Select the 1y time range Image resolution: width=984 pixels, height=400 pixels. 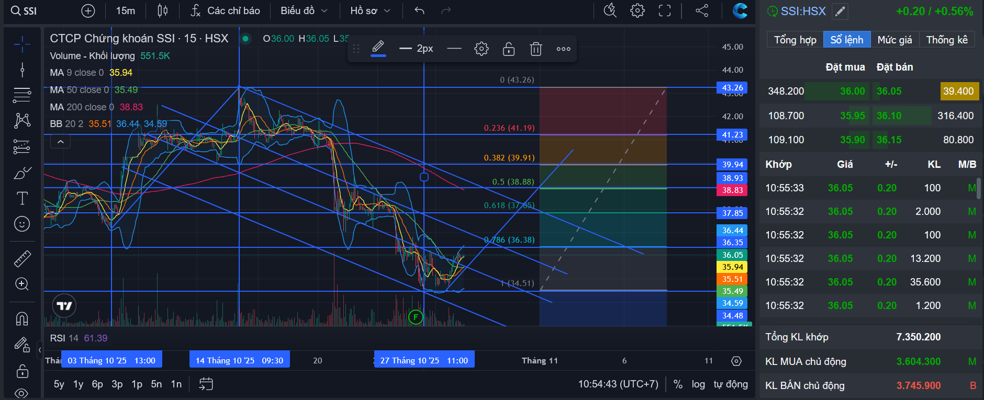[x=79, y=384]
